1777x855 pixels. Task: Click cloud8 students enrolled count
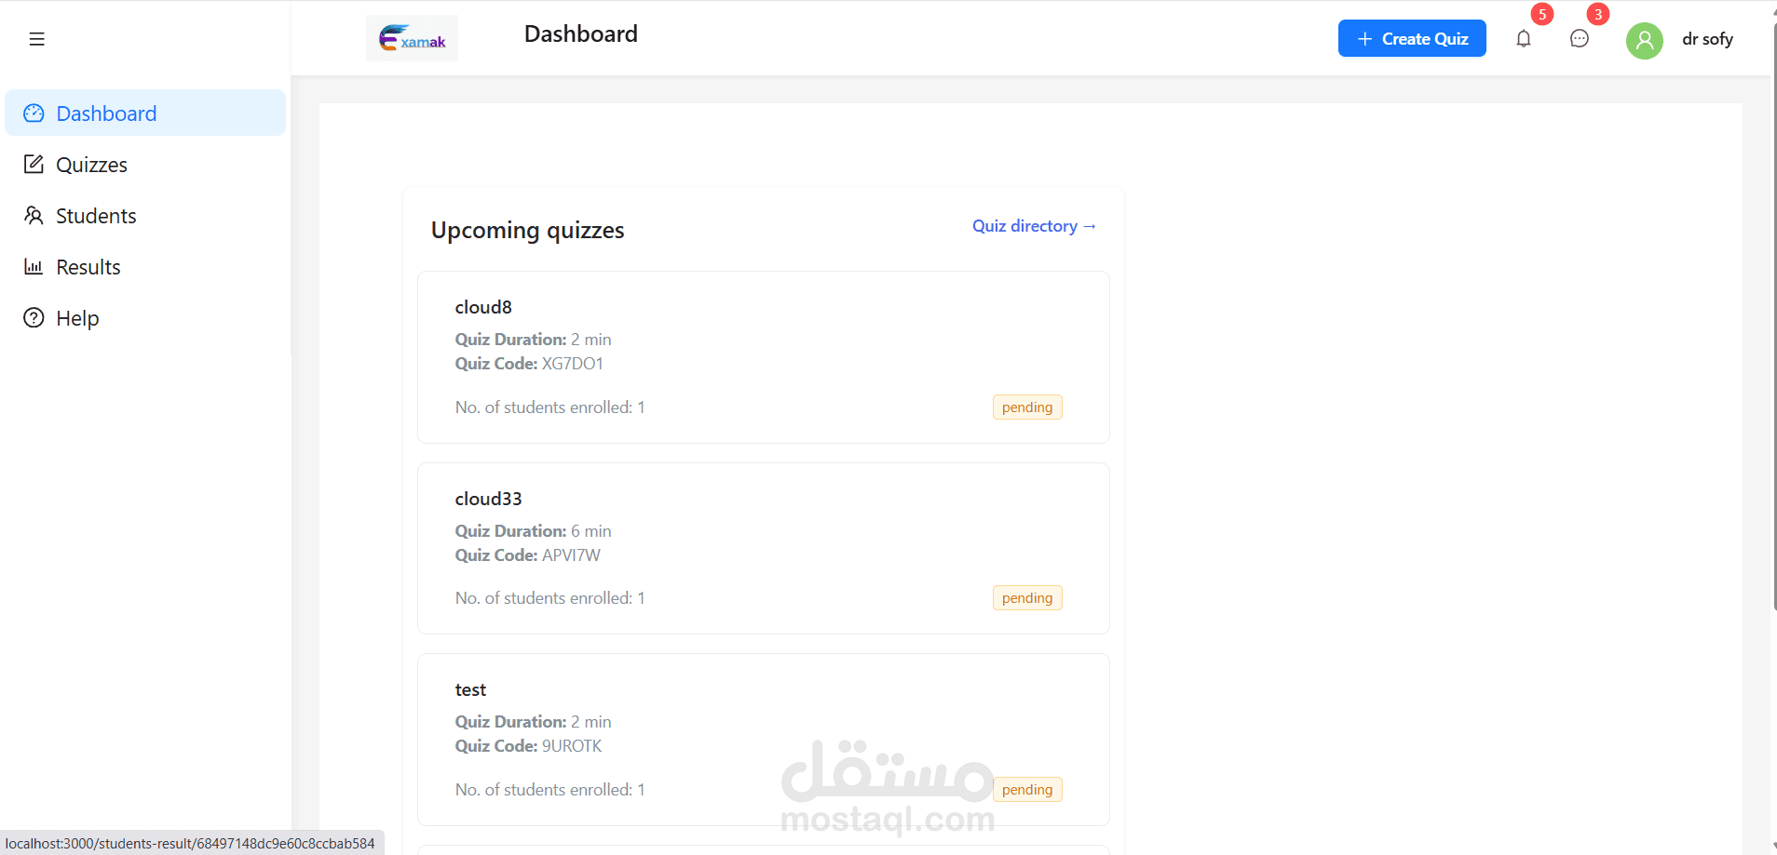(549, 407)
